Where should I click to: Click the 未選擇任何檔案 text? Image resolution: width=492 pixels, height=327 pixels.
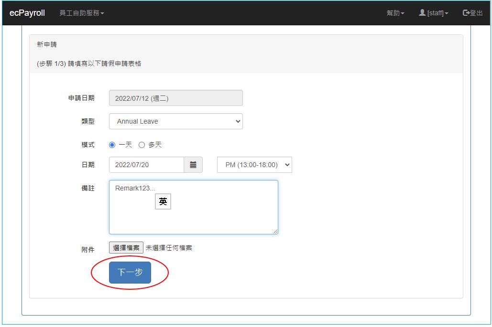coord(169,248)
